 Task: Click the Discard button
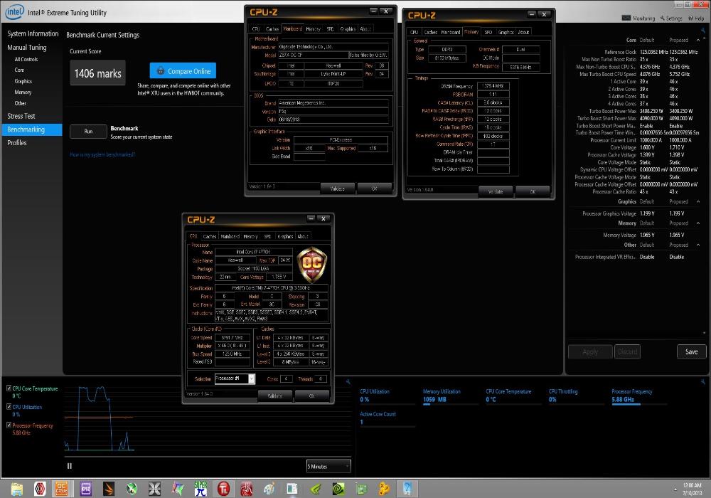coord(628,351)
